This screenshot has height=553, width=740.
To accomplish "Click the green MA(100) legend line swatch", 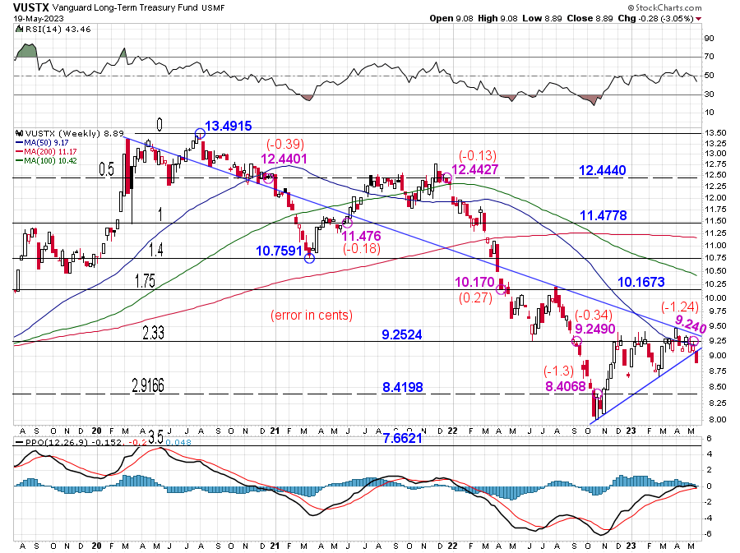I will pyautogui.click(x=20, y=160).
